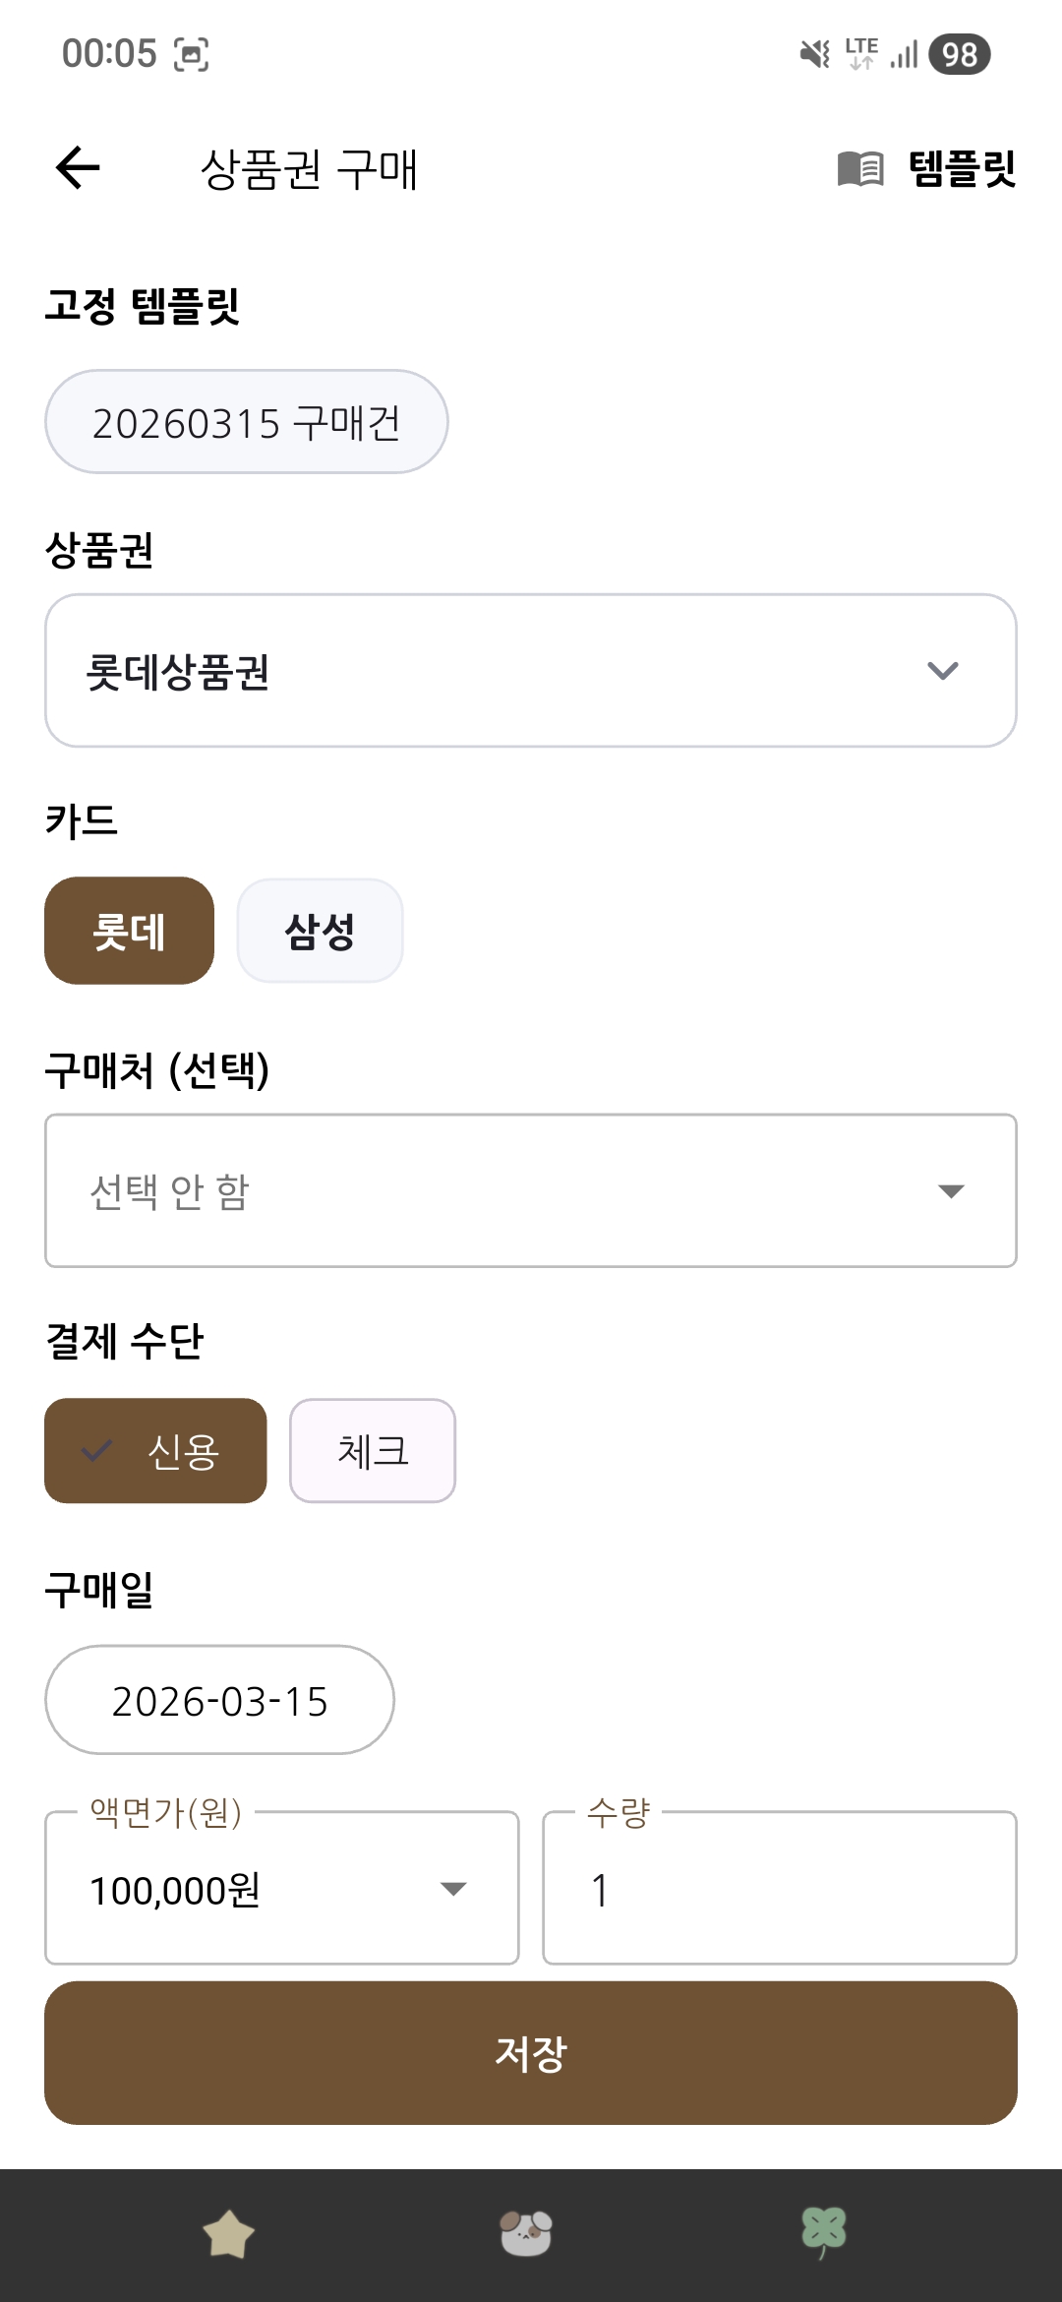Open the 템플릿 menu label
The width and height of the screenshot is (1062, 2302).
tap(962, 168)
